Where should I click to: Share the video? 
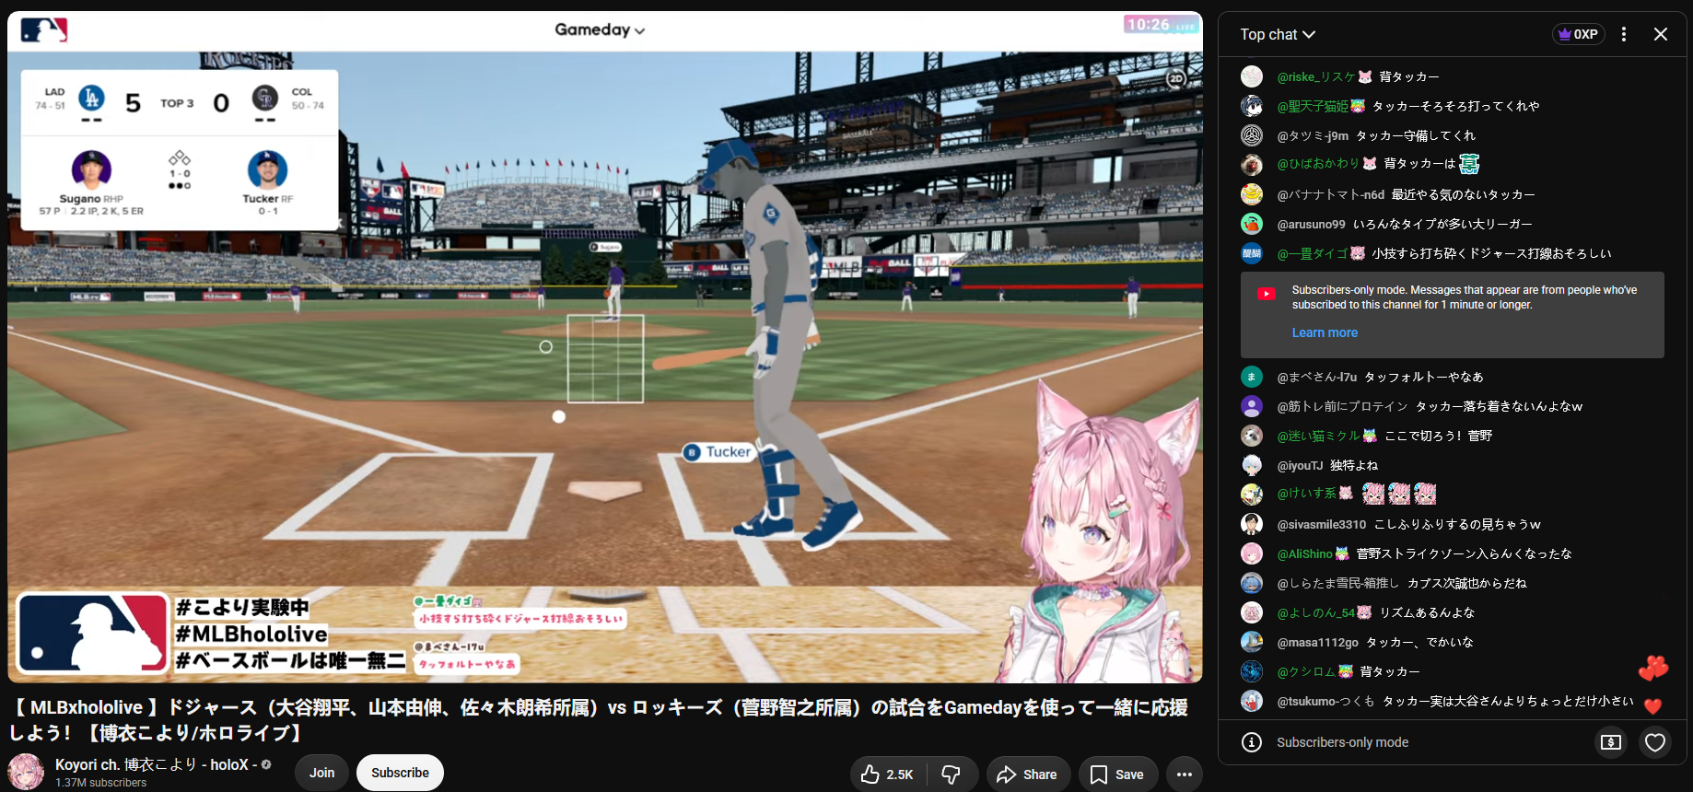pos(1028,775)
